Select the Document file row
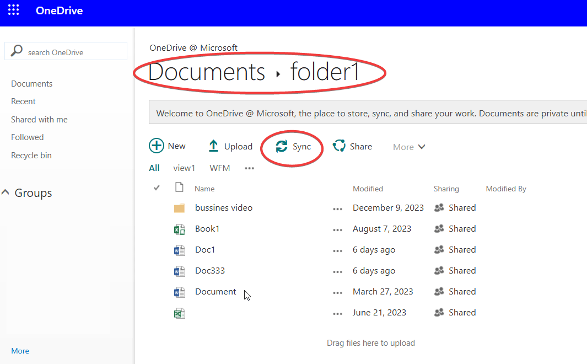 click(216, 291)
